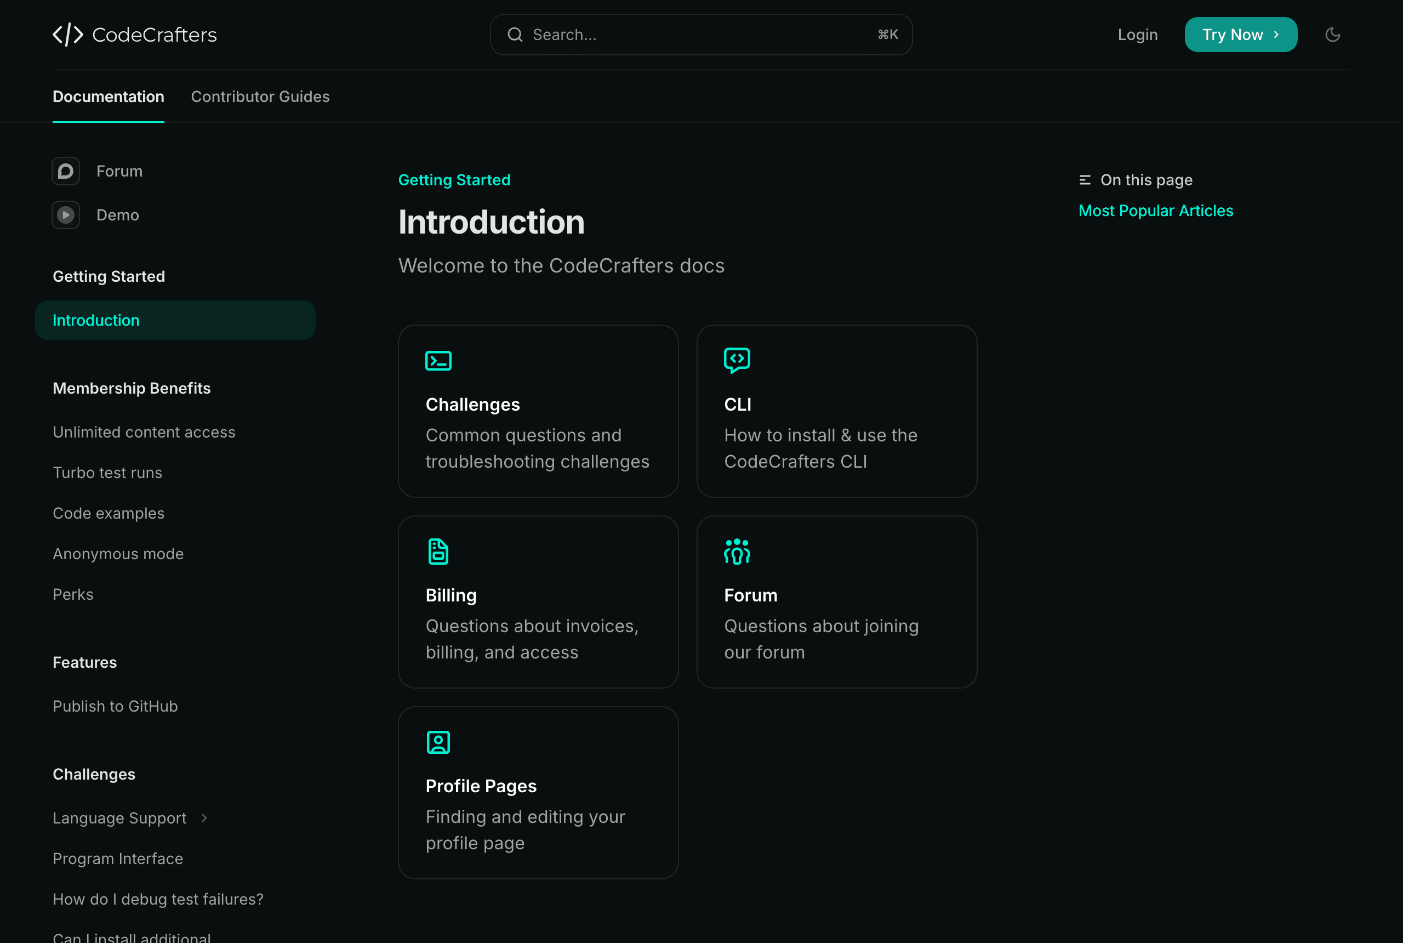
Task: Click the Membership Benefits heading
Action: (132, 389)
